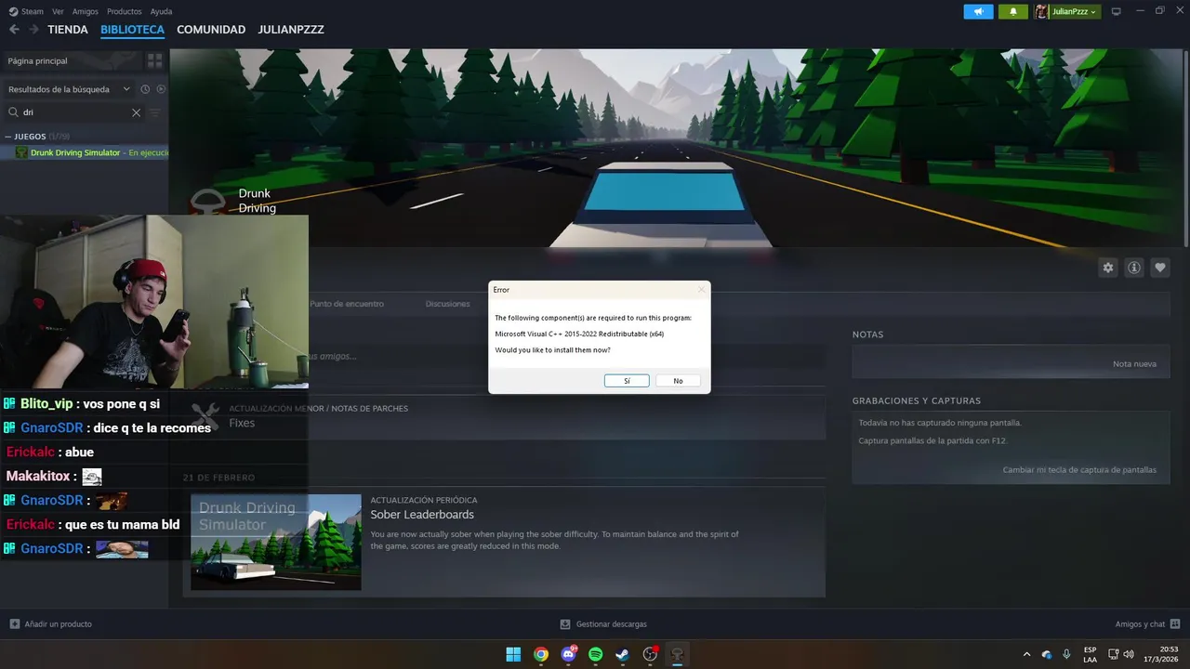1190x669 pixels.
Task: Open the JULIANPZZZ profile section
Action: tap(291, 30)
